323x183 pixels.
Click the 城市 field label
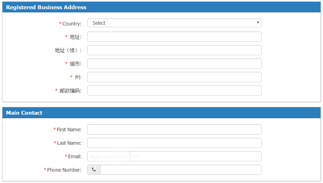coord(75,64)
